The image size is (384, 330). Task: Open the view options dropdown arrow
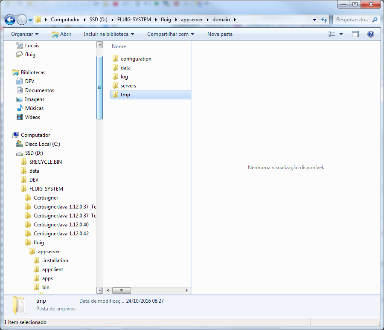[341, 34]
